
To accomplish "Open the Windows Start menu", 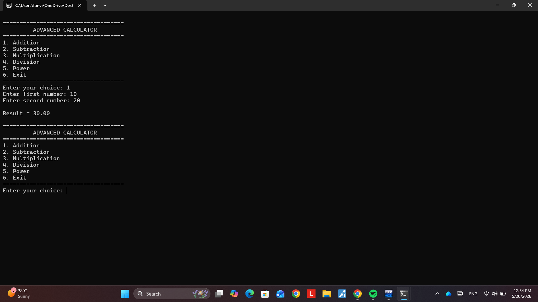I will click(125, 294).
